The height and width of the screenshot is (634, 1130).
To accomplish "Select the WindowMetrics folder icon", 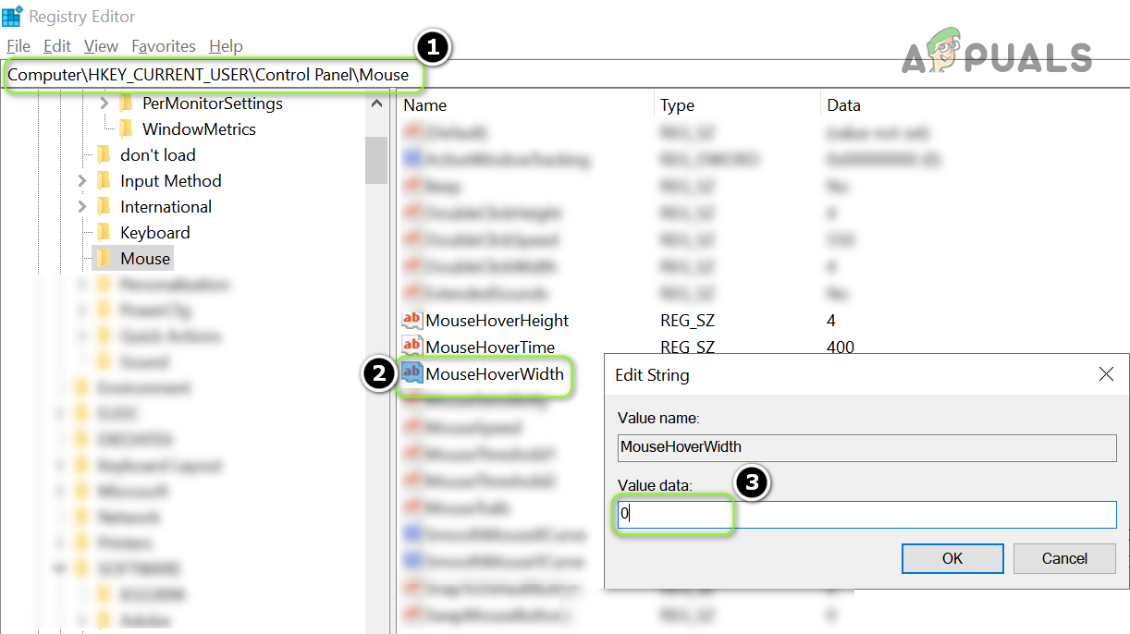I will pos(127,128).
